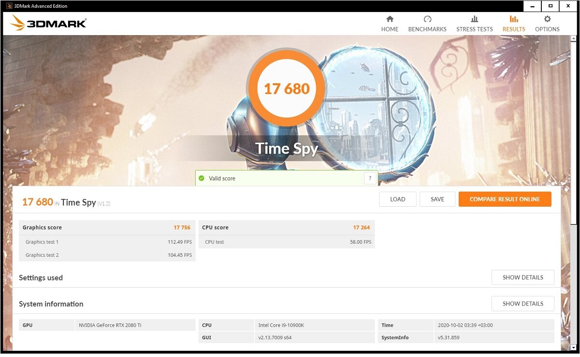Minimize the 3DMark window

[532, 6]
